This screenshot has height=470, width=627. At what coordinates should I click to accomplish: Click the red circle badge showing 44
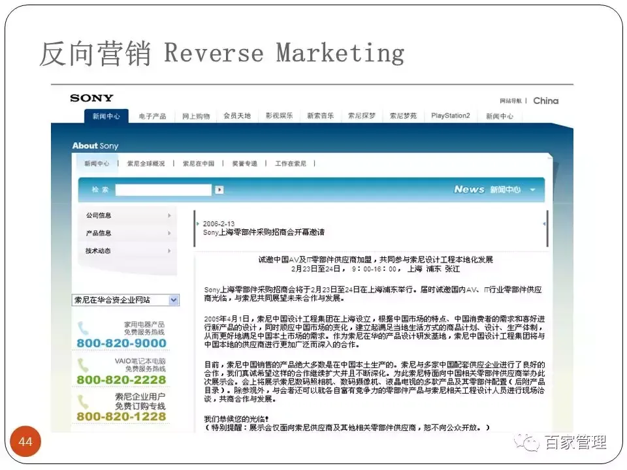[26, 442]
